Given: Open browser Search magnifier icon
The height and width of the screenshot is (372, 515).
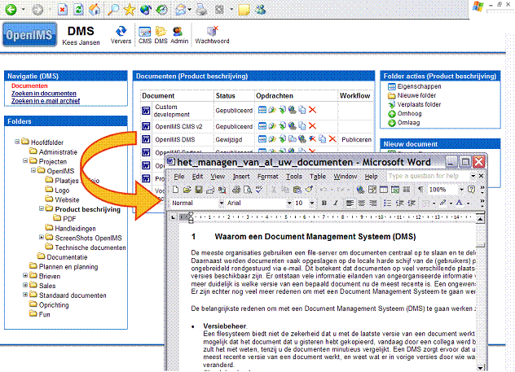Looking at the screenshot, I should (113, 10).
